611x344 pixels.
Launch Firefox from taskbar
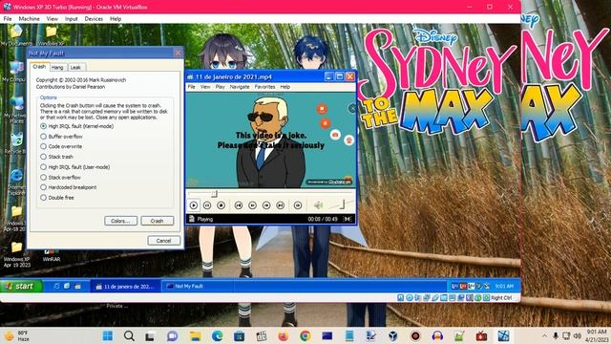pyautogui.click(x=284, y=335)
